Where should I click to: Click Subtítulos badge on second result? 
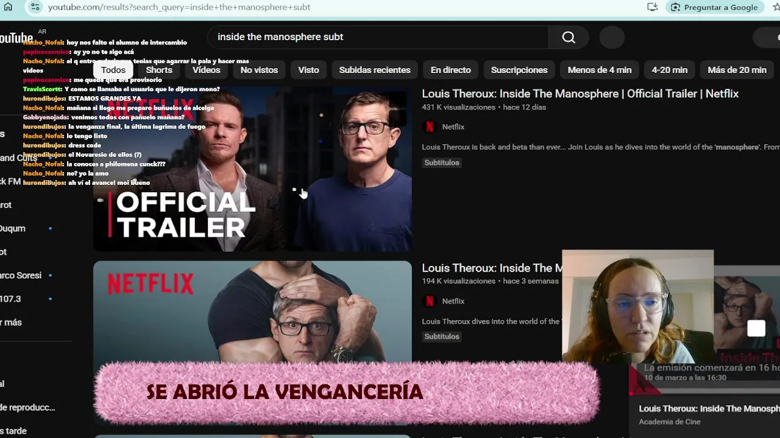click(442, 336)
